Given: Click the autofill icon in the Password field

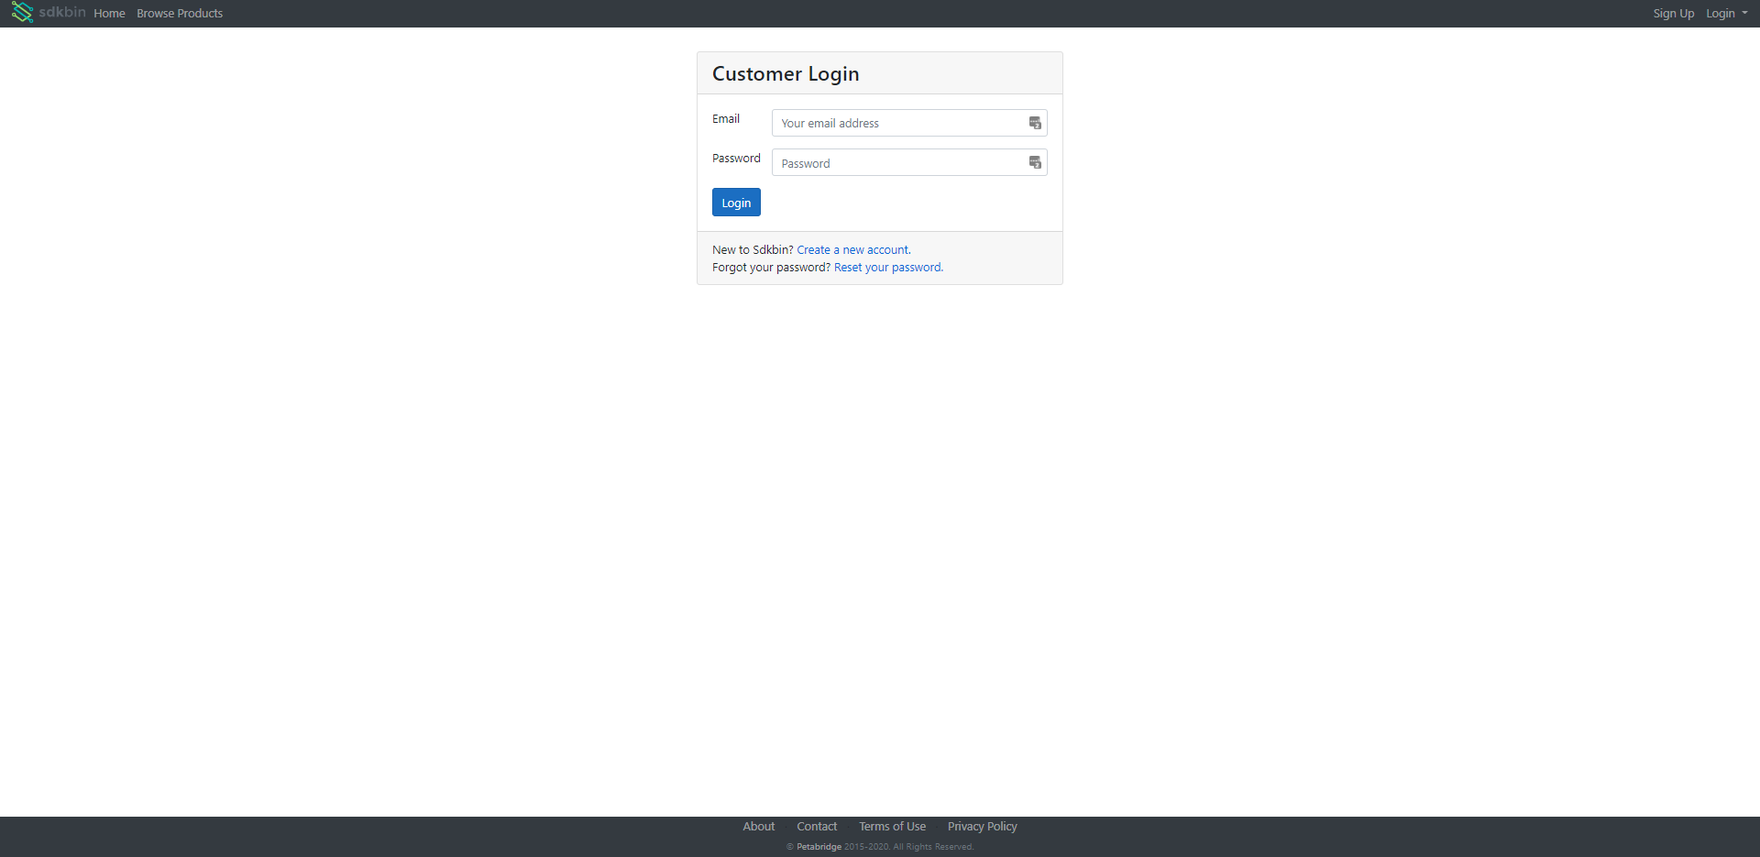Looking at the screenshot, I should point(1034,162).
